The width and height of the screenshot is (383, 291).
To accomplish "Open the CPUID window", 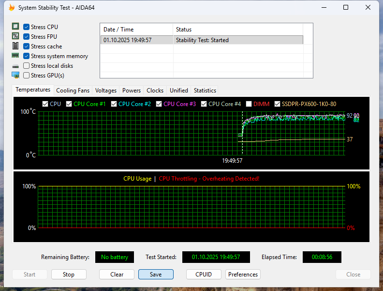I will tap(204, 275).
